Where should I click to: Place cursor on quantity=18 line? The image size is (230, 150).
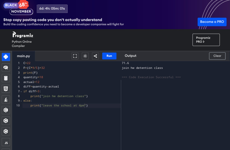coord(33,77)
